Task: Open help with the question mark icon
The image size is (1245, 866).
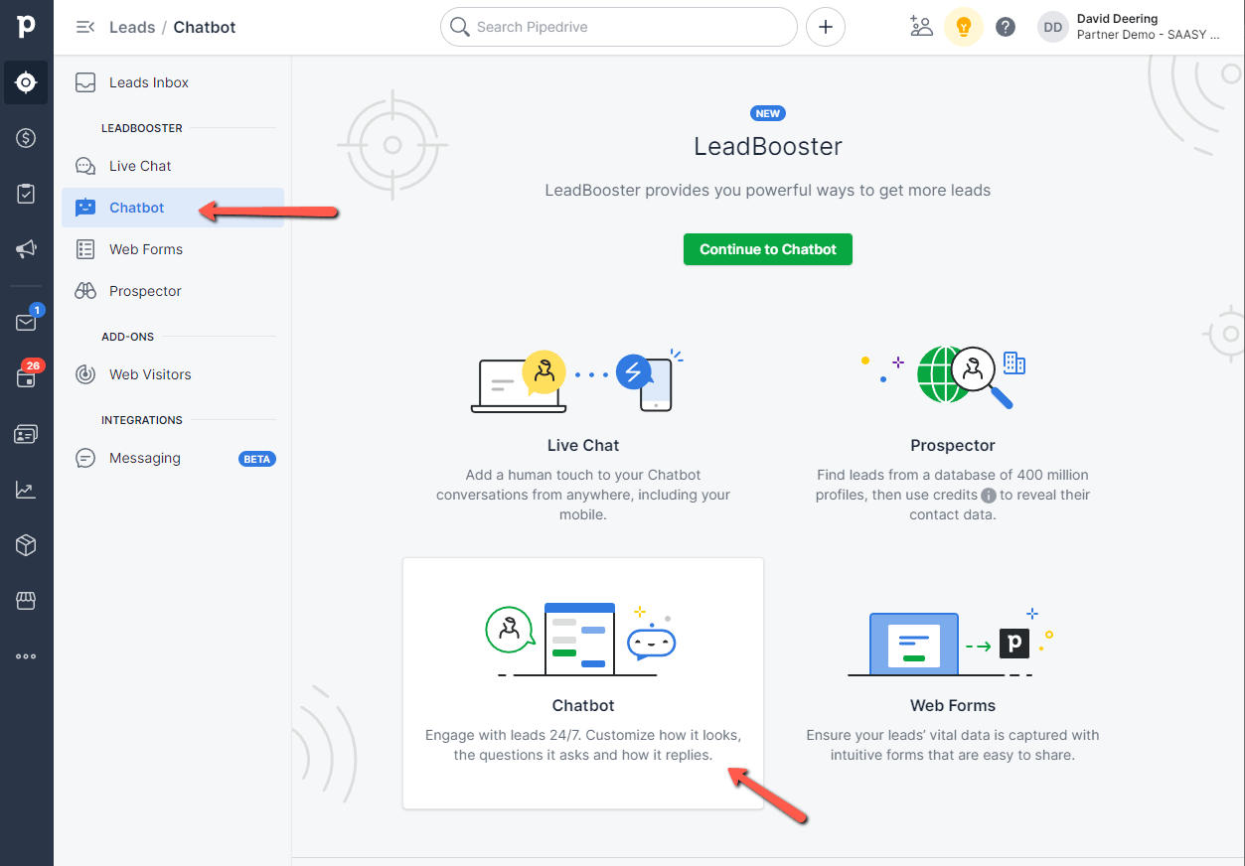Action: (x=1005, y=27)
